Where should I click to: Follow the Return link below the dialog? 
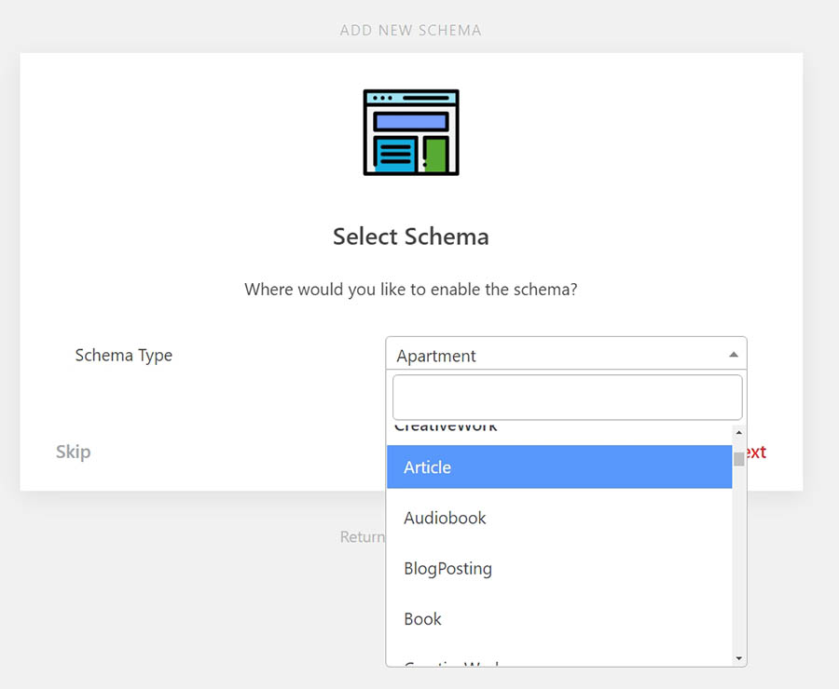362,536
